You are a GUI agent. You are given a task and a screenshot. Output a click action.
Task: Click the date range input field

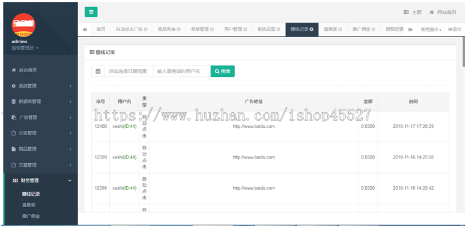click(x=129, y=71)
